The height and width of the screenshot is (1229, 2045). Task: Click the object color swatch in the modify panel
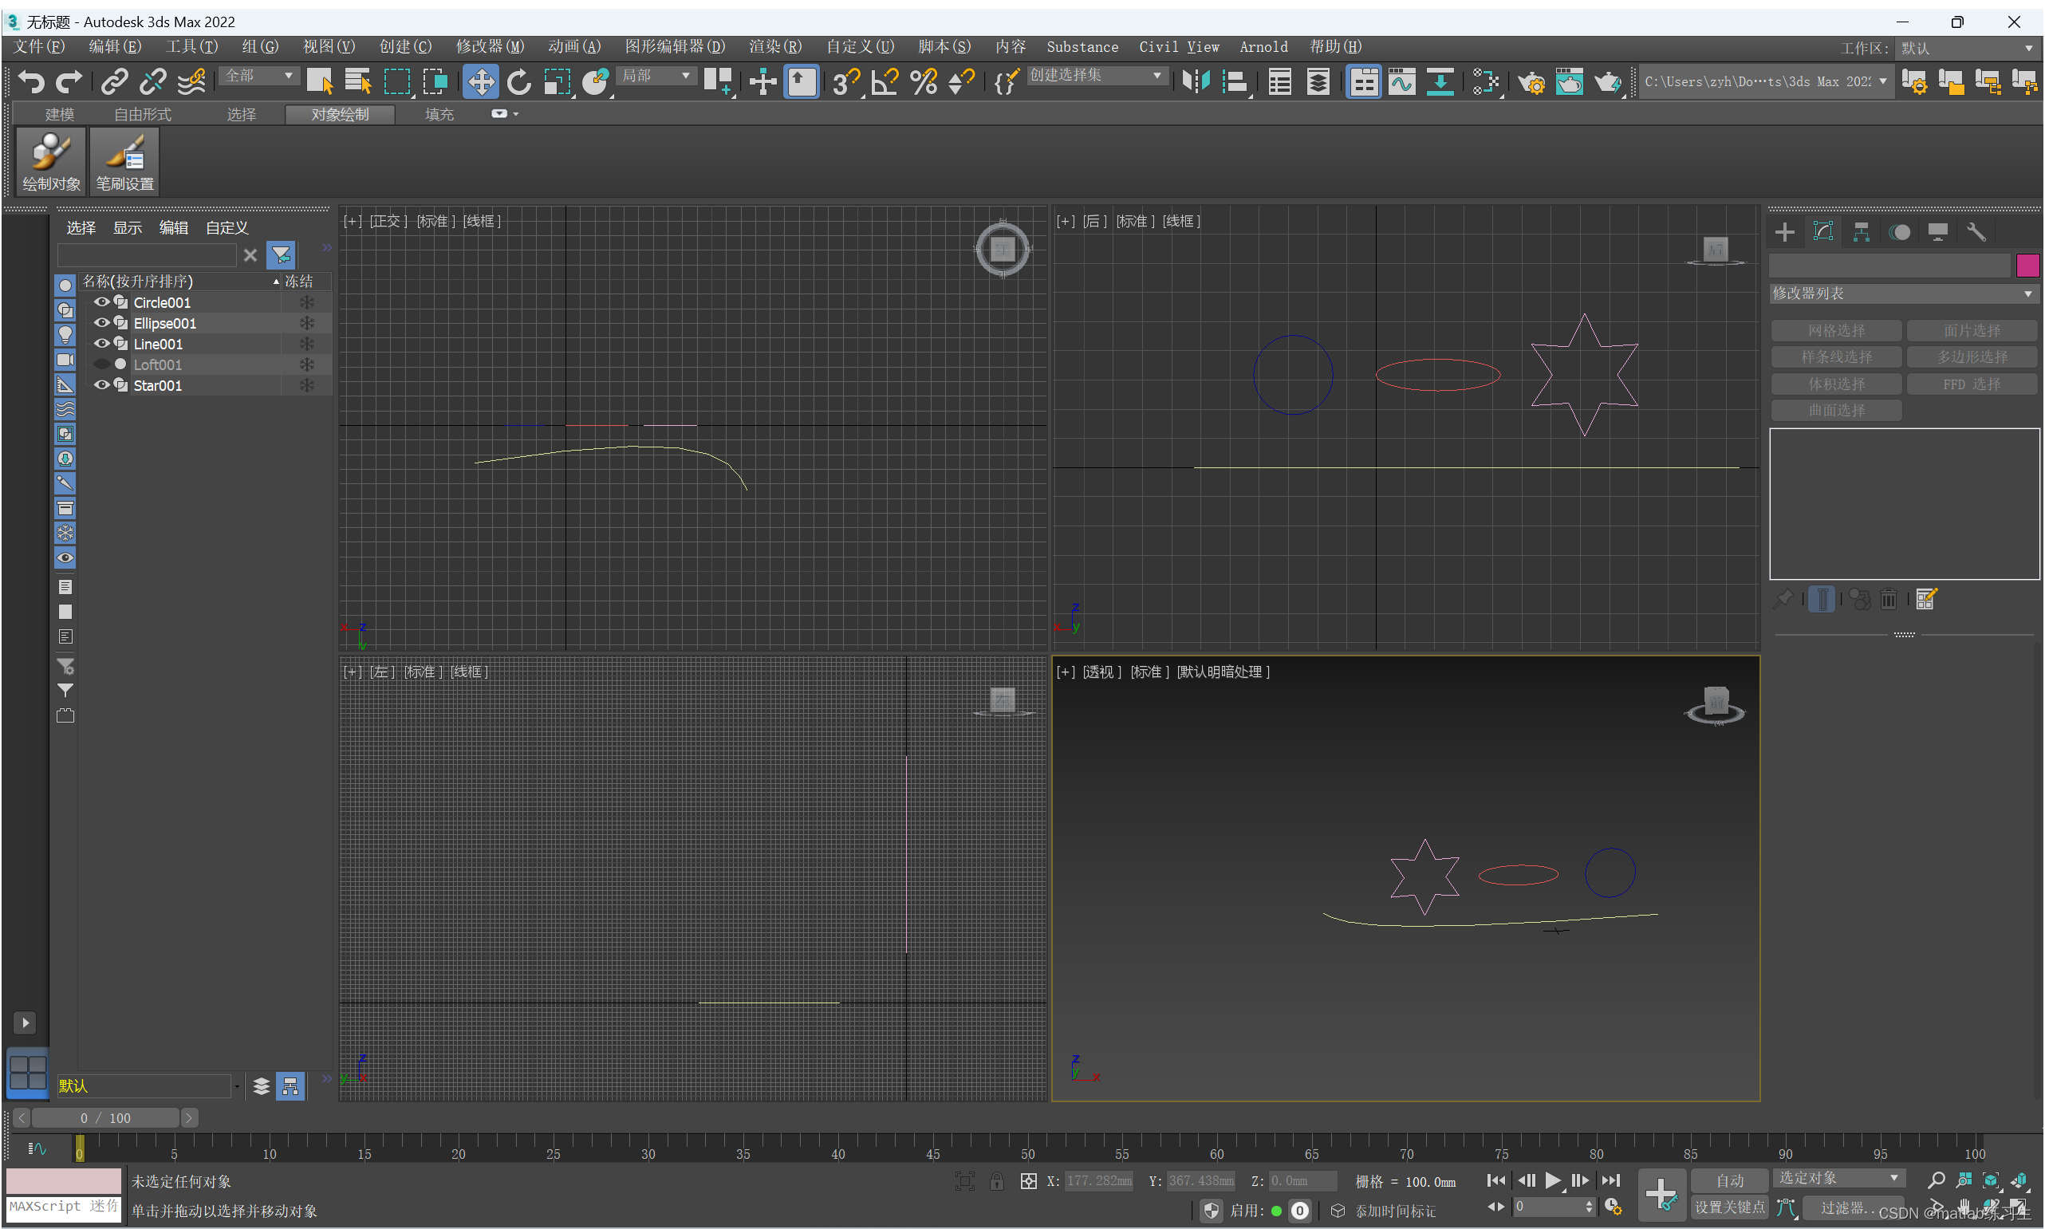click(2027, 265)
